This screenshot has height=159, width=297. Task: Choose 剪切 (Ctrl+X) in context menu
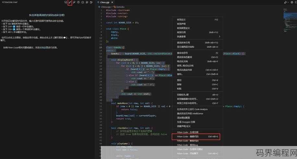(197, 80)
